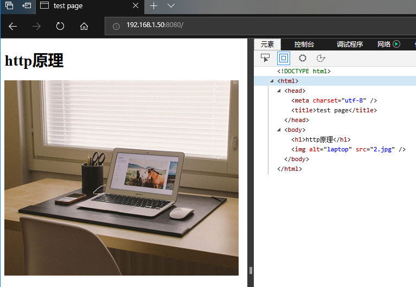The image size is (416, 287).
Task: Toggle the accessibility tree button in DevTools
Action: coord(321,58)
